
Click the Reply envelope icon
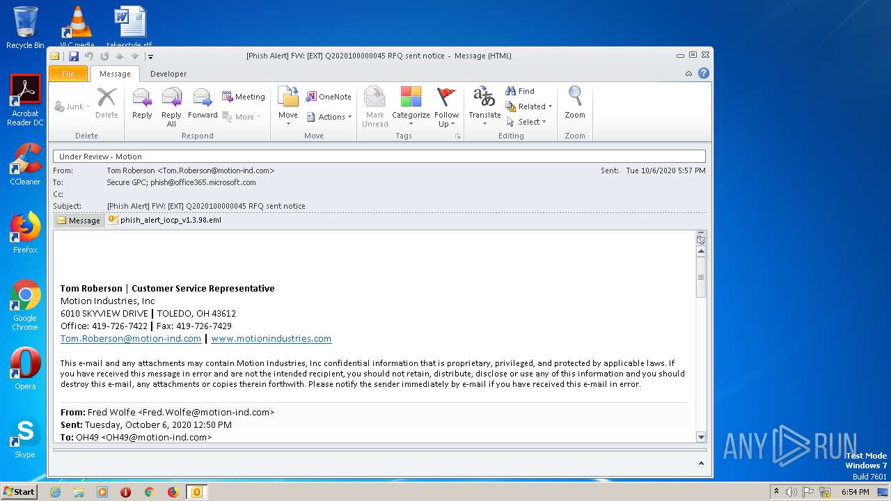[142, 104]
